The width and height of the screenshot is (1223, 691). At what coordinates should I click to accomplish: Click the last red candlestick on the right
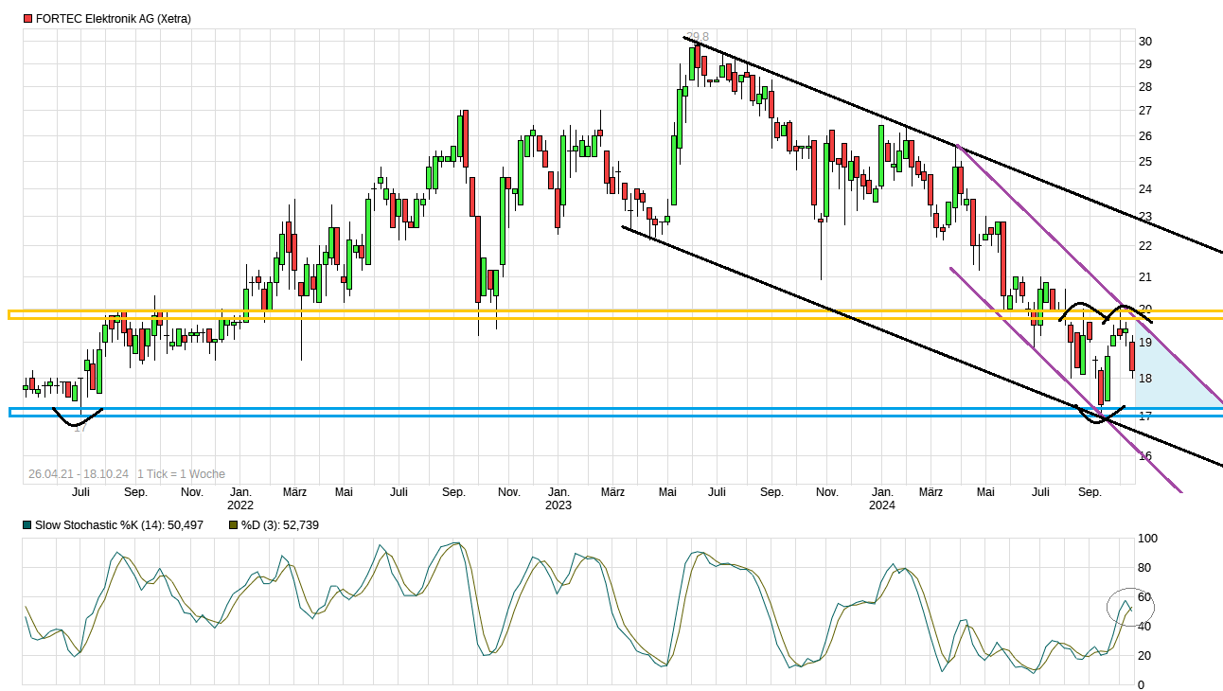1132,357
